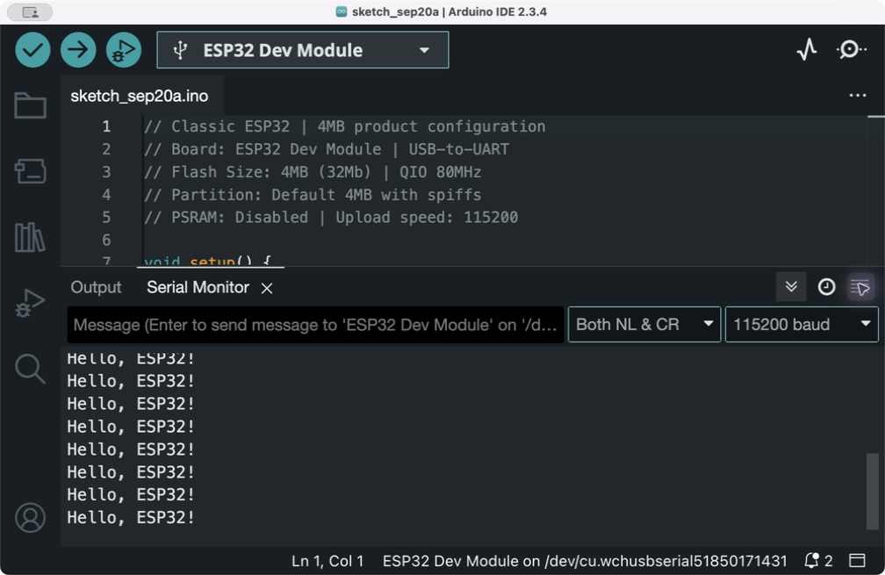
Task: Click the 'Partition: Default 4MB' comment line
Action: (x=313, y=195)
